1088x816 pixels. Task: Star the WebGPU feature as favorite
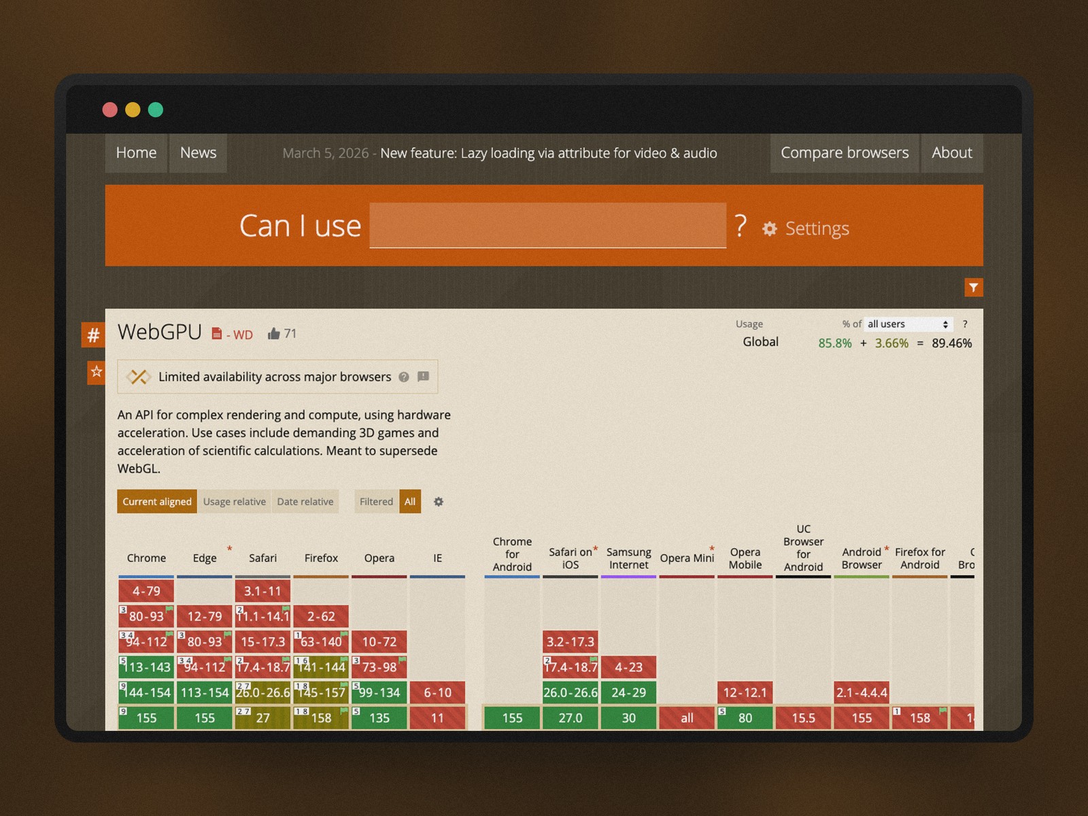click(97, 371)
